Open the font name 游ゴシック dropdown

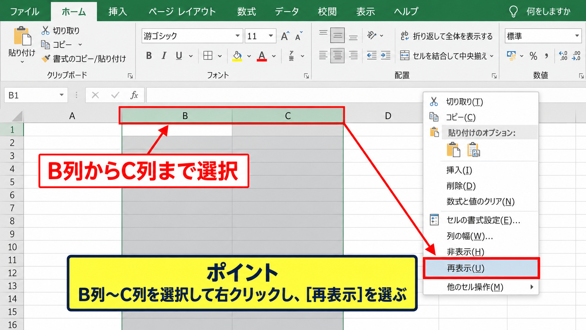point(237,36)
